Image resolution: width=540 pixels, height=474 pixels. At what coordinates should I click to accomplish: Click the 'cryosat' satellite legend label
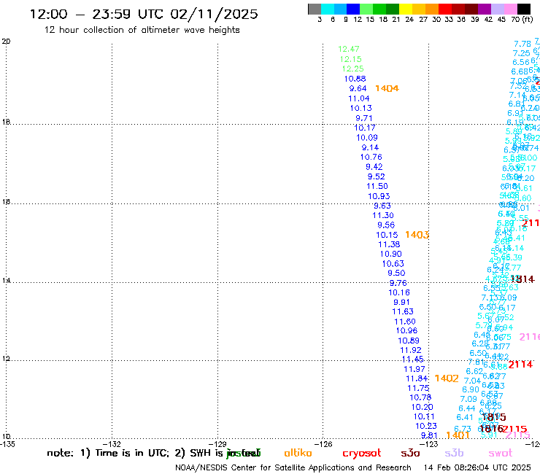click(x=362, y=453)
